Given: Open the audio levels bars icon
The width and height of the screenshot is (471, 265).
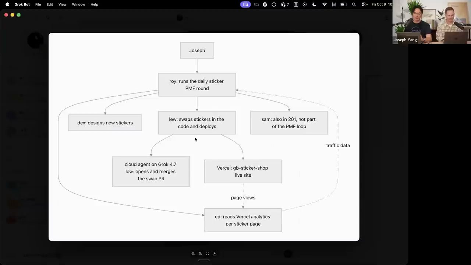Looking at the screenshot, I should point(334,4).
